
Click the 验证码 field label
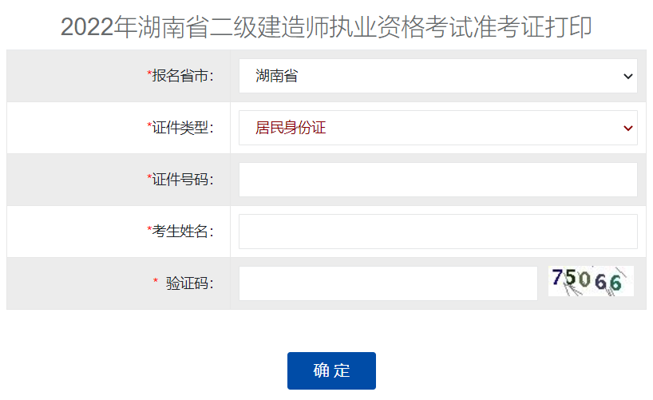[x=189, y=283]
